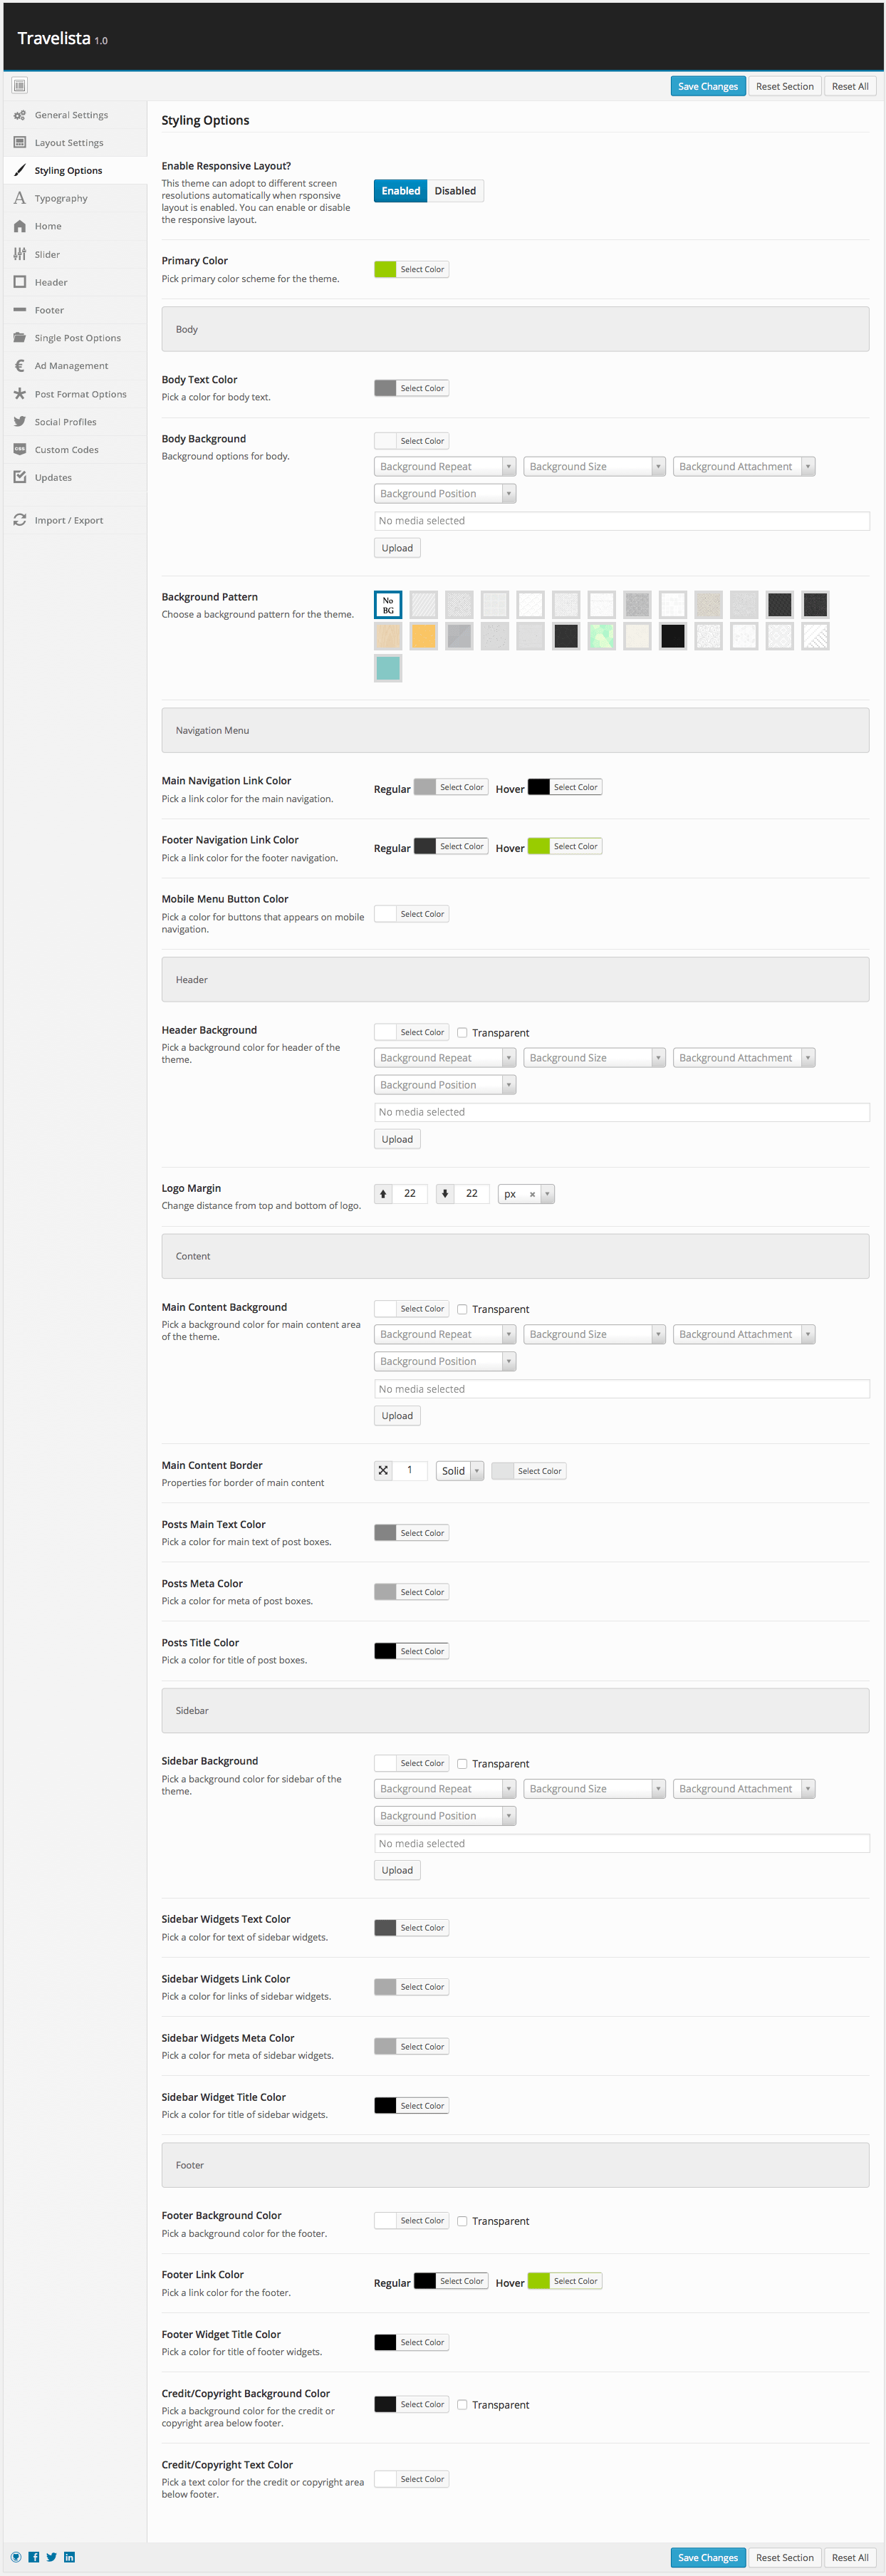Click the square icon beside Header
Screen dimensions: 886x2576
(x=20, y=282)
